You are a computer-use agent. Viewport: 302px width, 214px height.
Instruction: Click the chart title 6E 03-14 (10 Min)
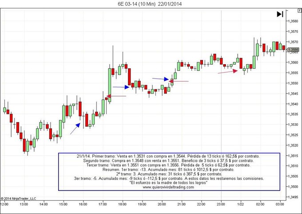point(138,4)
